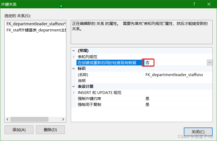Collapse the 标识 category
Image resolution: width=217 pixels, height=141 pixels.
(74, 69)
